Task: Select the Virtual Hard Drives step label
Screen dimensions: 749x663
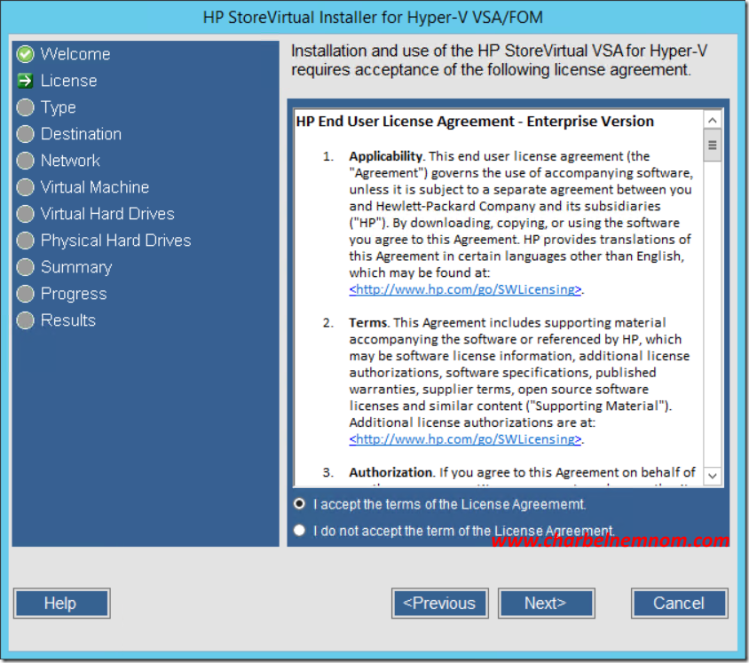Action: click(x=107, y=214)
